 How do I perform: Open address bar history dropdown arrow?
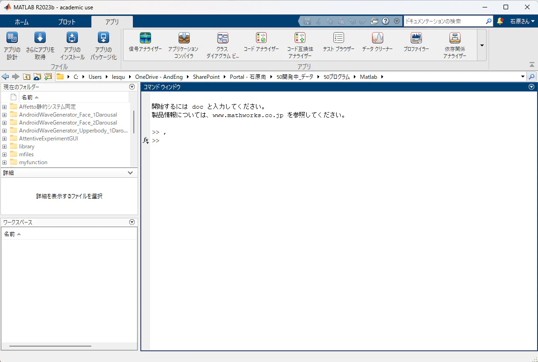click(x=523, y=77)
